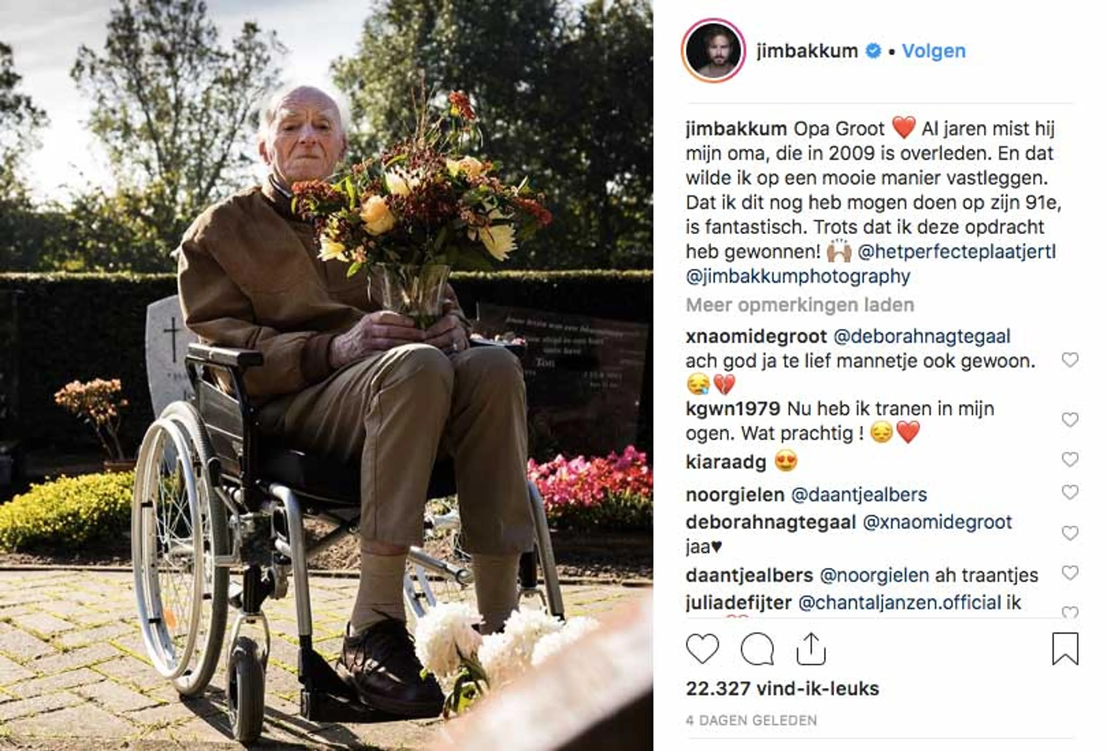Share the post via share icon

[811, 649]
